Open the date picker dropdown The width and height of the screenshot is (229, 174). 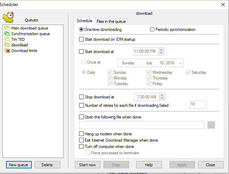181,63
